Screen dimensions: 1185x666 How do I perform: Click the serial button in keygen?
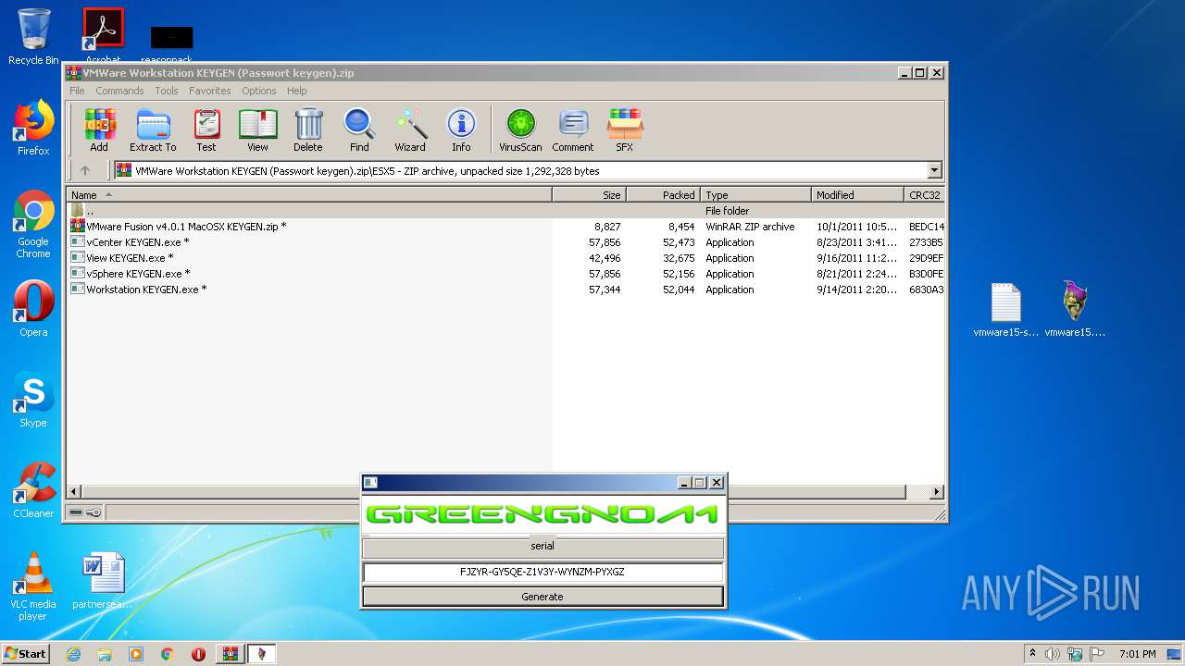(x=543, y=547)
